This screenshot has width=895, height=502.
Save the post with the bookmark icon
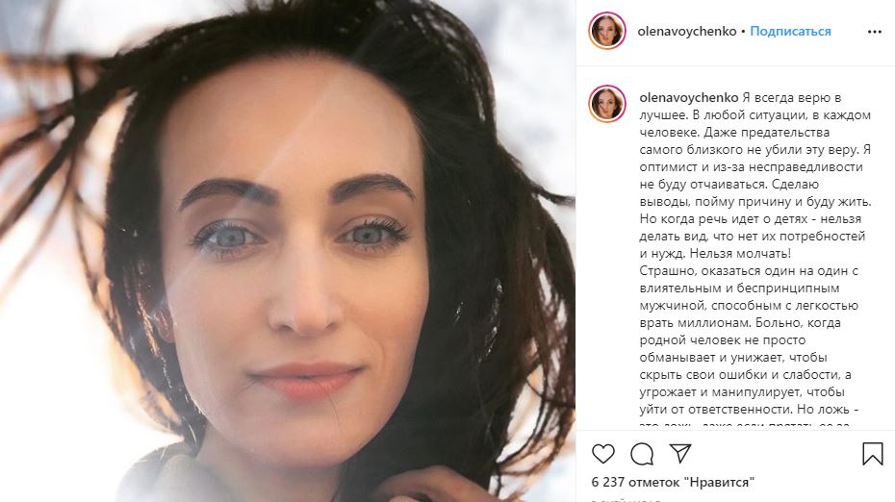pos(872,454)
